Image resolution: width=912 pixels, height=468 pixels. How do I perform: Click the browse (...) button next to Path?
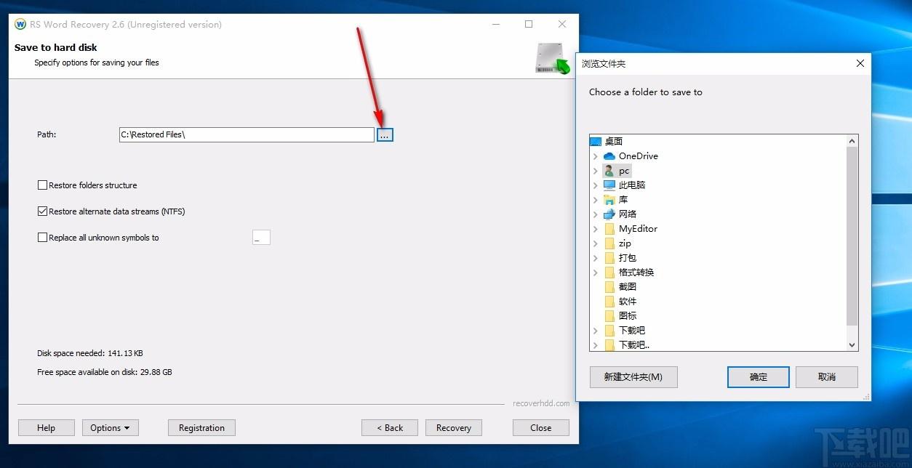click(385, 135)
